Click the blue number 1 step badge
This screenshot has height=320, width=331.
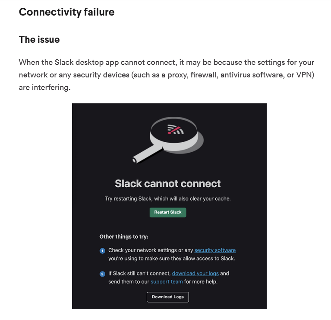[102, 251]
